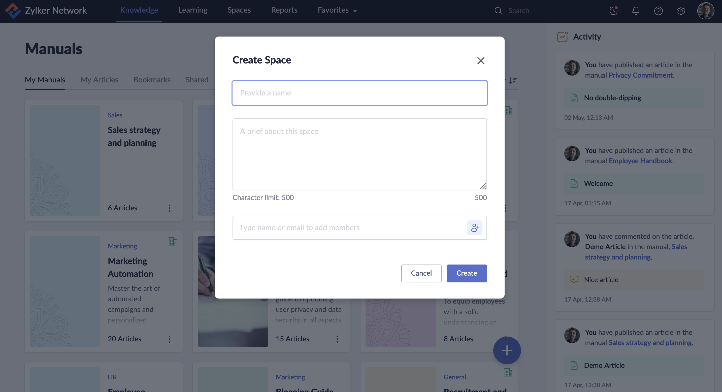Click the HR category label
The width and height of the screenshot is (722, 392).
click(x=112, y=377)
